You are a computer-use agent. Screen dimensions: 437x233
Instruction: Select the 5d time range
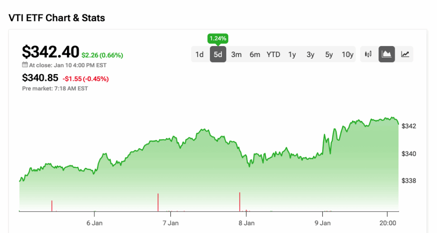click(218, 54)
